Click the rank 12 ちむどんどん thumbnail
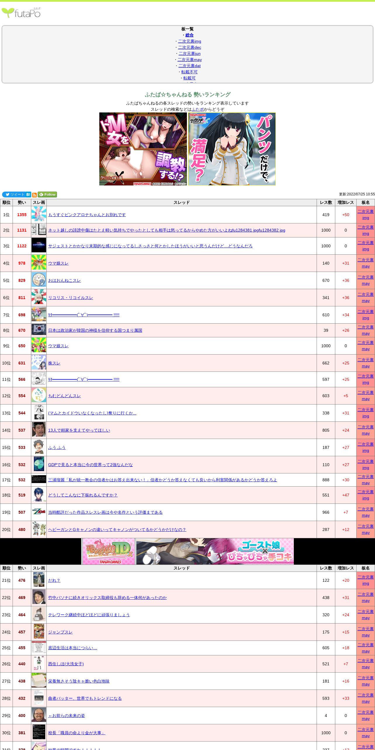Image resolution: width=375 pixels, height=750 pixels. [39, 395]
